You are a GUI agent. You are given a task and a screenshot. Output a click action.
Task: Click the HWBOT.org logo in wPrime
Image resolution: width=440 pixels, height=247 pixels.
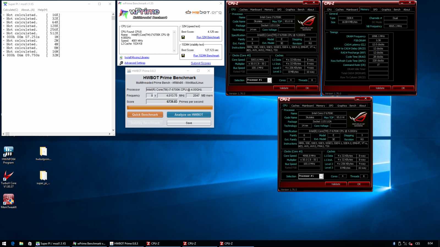point(204,12)
